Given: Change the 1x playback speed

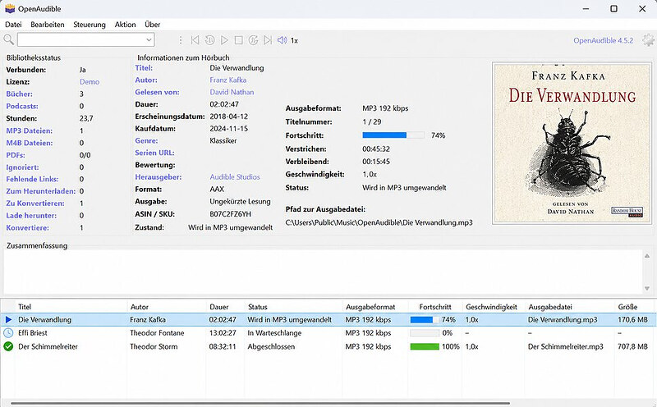Looking at the screenshot, I should click(294, 40).
